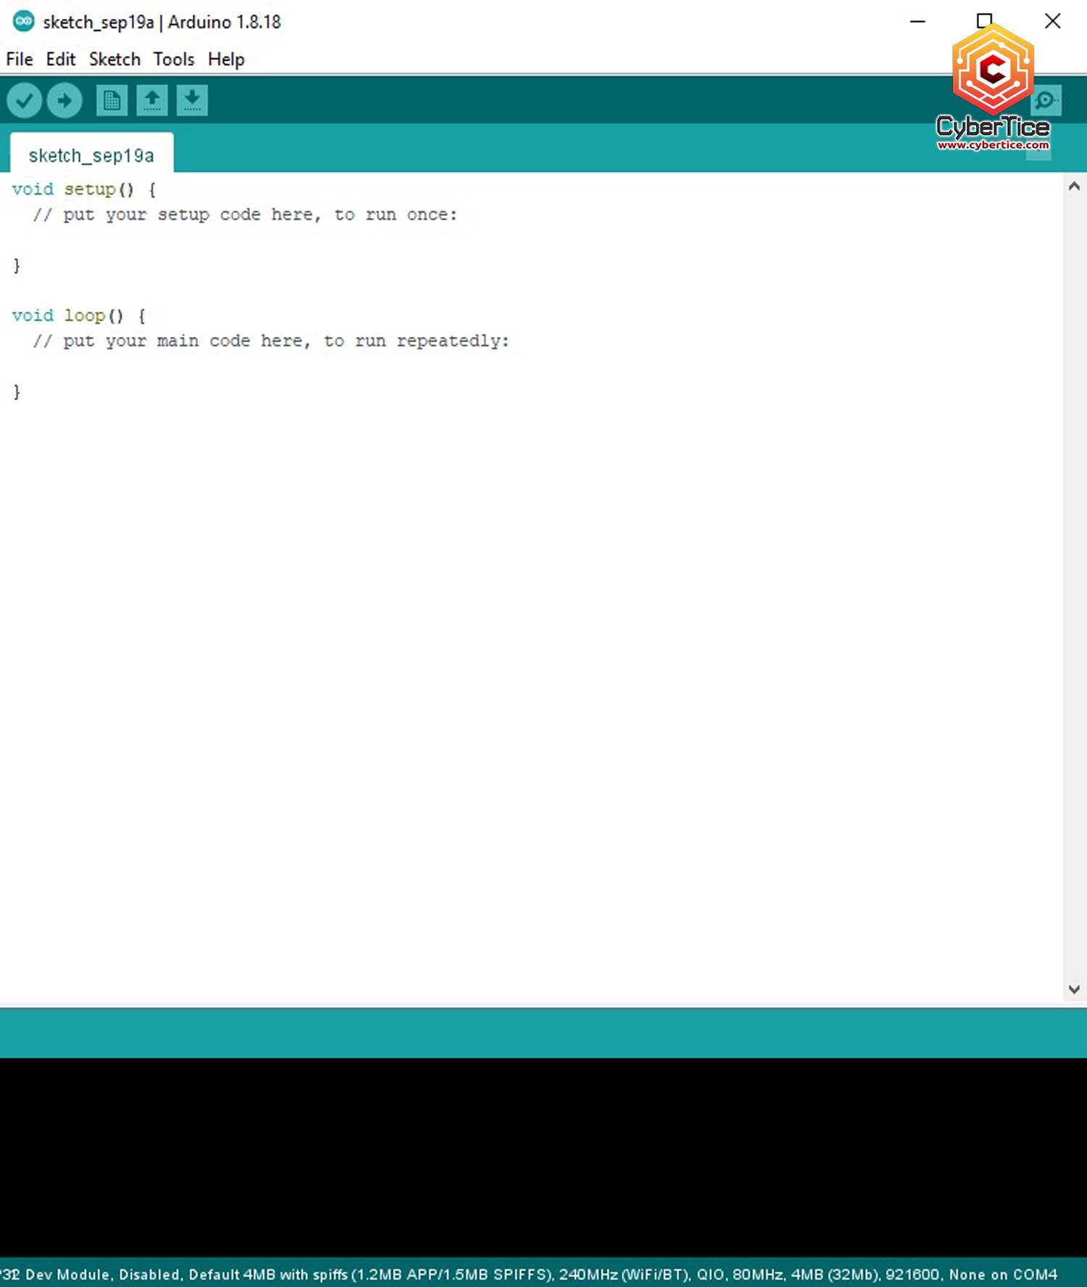Viewport: 1087px width, 1287px height.
Task: Click the Open sketch up-arrow icon
Action: (x=152, y=101)
